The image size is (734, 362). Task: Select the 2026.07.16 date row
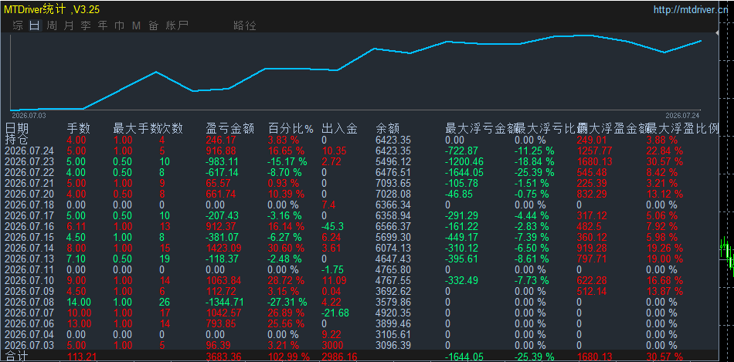point(29,226)
